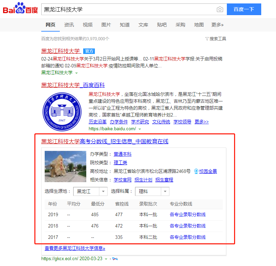
Task: Click the university emblem thumbnail
Action: click(62, 112)
